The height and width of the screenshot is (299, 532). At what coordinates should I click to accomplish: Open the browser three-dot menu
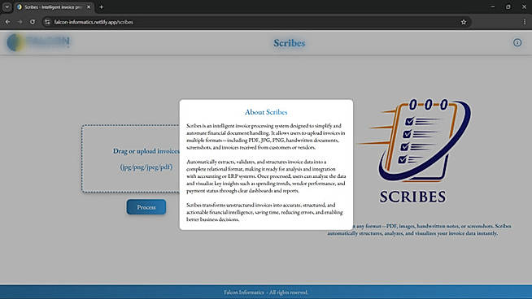pos(524,22)
